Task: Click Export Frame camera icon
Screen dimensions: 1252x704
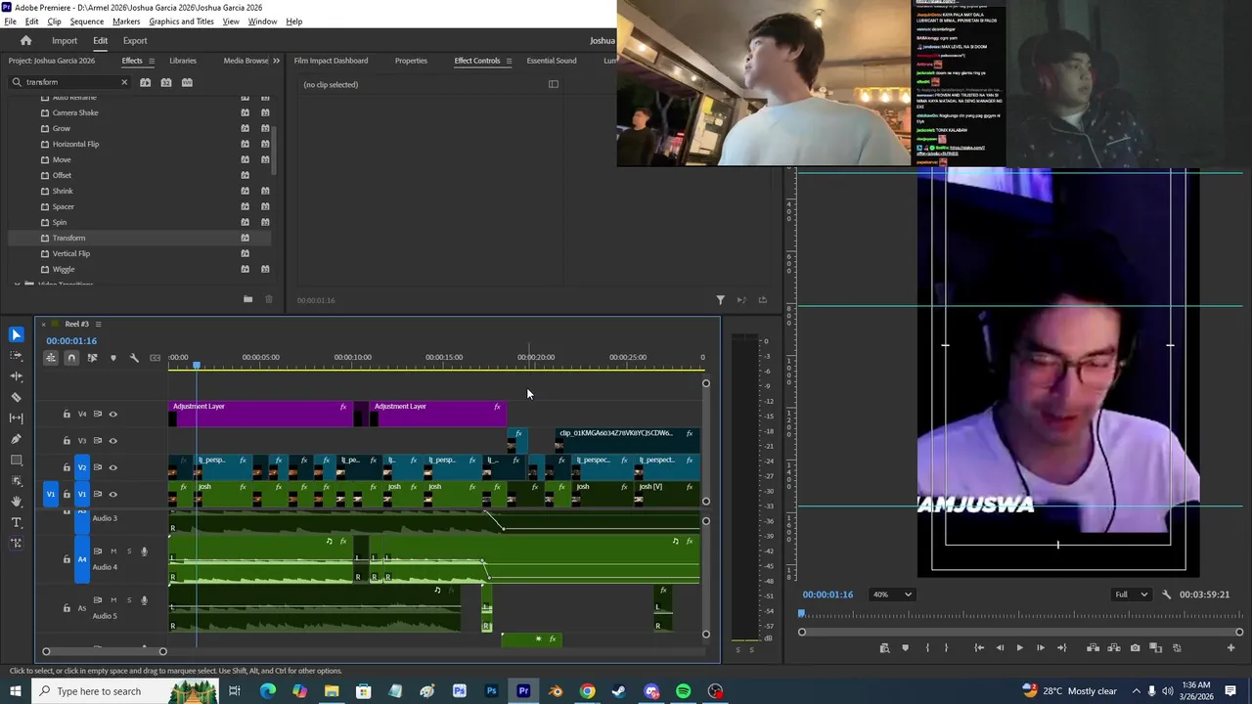Action: 1135,647
